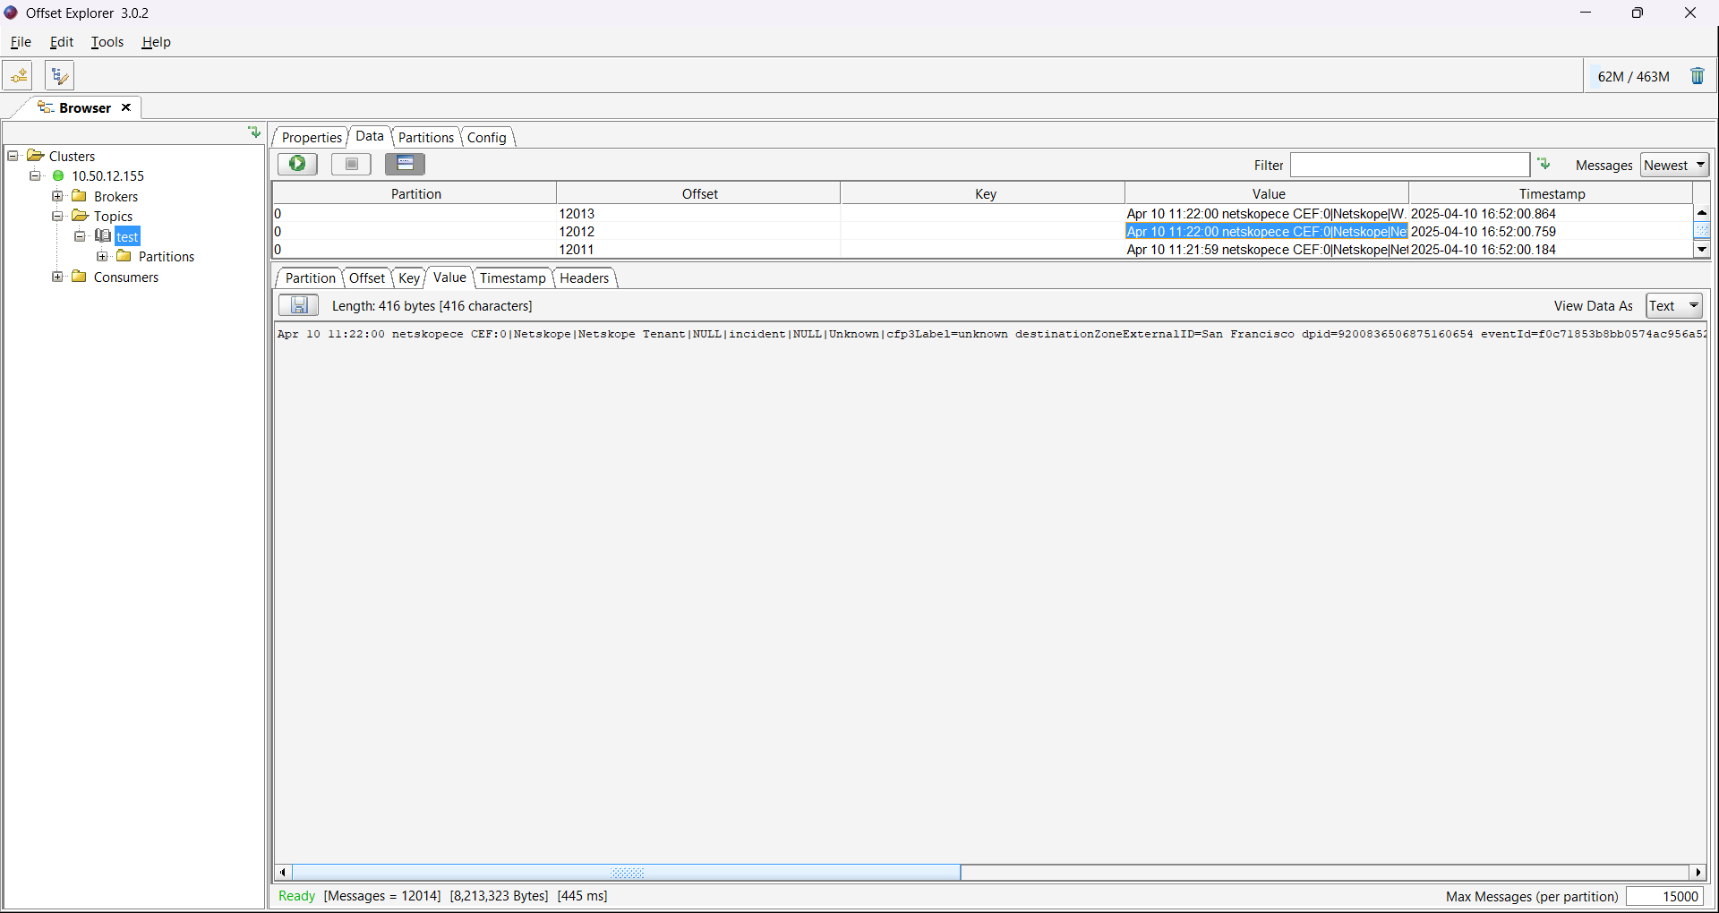Click the Clusters folder icon

click(36, 156)
